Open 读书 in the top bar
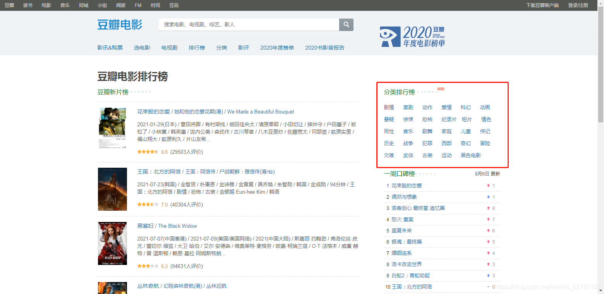The width and height of the screenshot is (604, 294). click(x=28, y=5)
